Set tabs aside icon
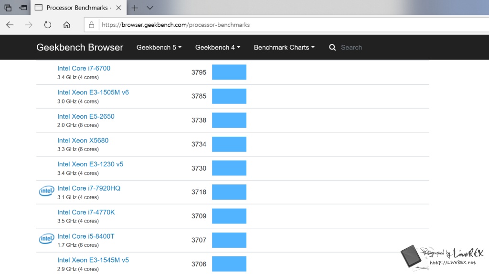The image size is (489, 274). [x=23, y=8]
